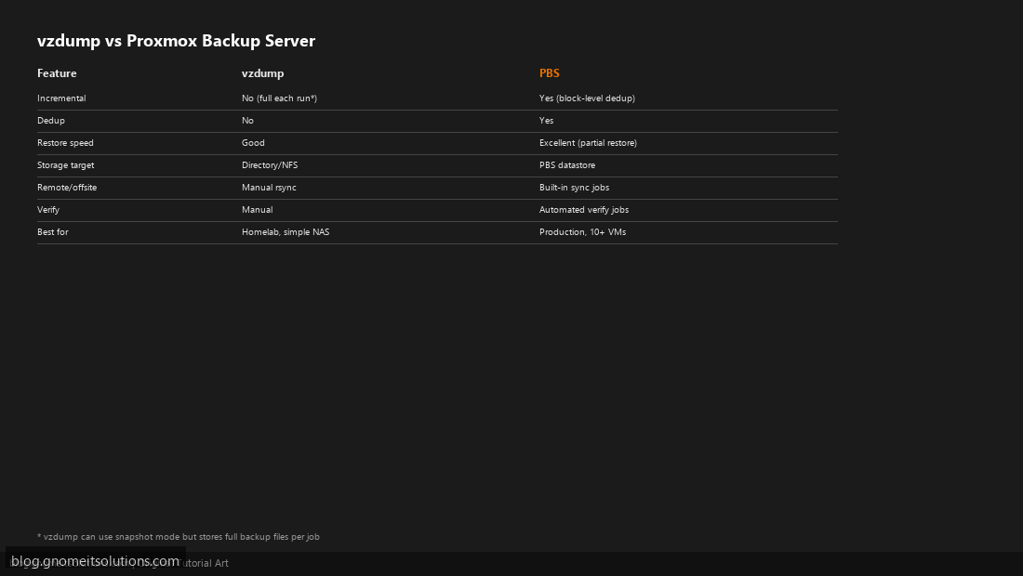The image size is (1023, 576).
Task: Select the 'Dedup' row label
Action: (51, 121)
